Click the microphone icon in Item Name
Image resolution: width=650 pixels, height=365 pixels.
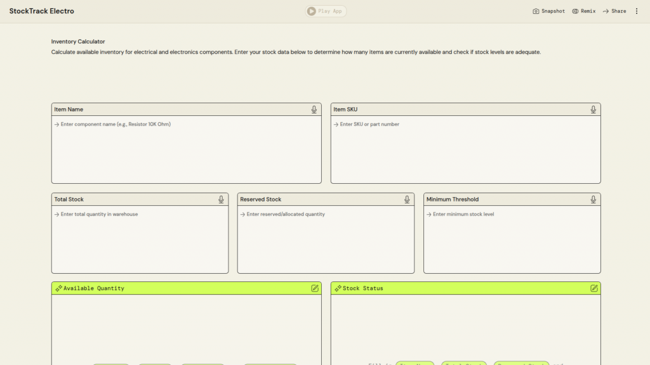[314, 110]
